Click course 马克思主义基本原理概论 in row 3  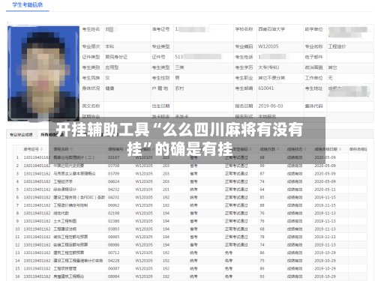[74, 174]
